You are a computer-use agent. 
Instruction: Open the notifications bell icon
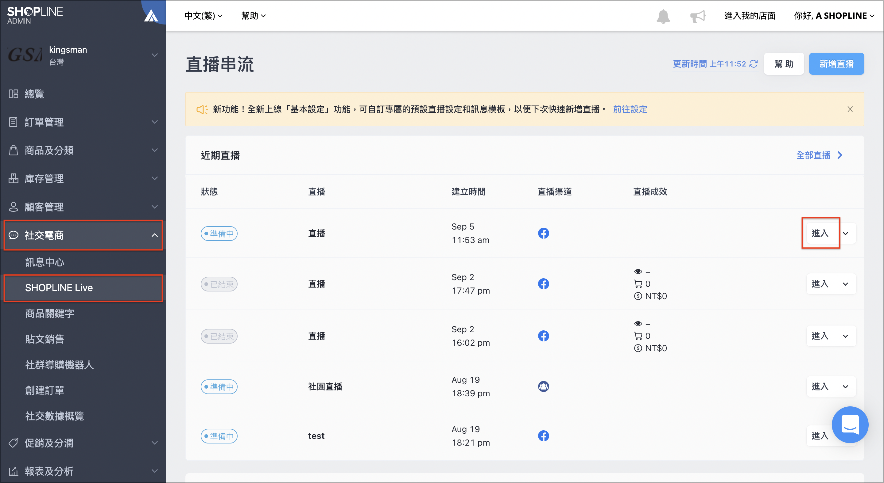(x=663, y=16)
